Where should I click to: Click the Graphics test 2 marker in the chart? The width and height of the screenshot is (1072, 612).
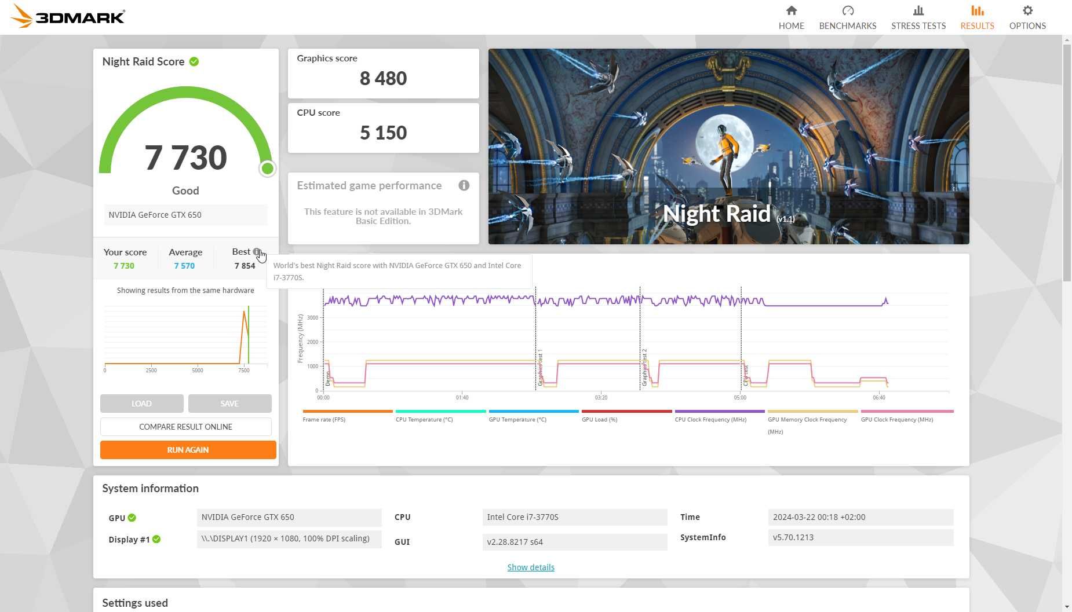coord(644,368)
